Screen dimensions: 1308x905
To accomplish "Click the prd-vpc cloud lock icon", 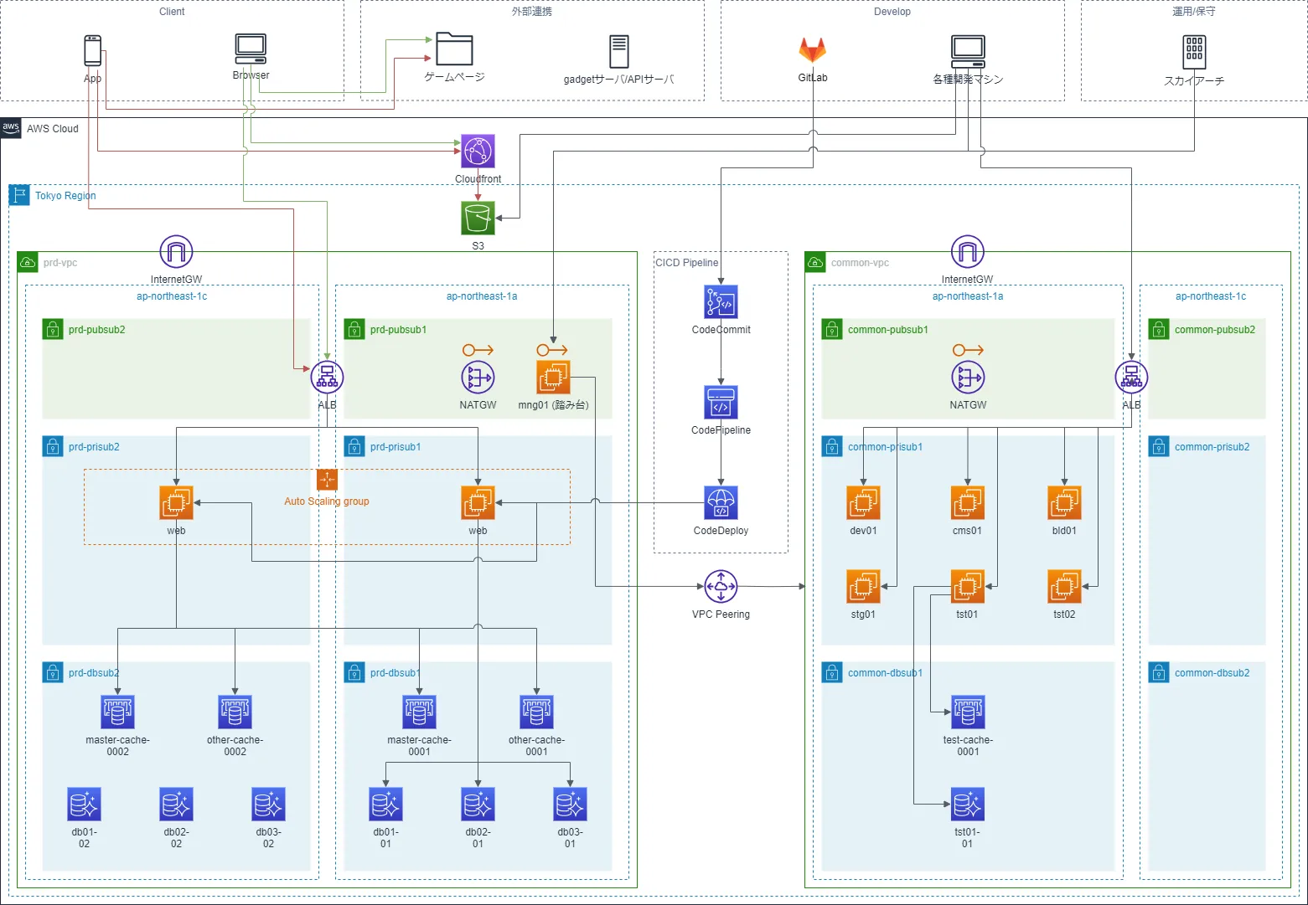I will pos(28,262).
